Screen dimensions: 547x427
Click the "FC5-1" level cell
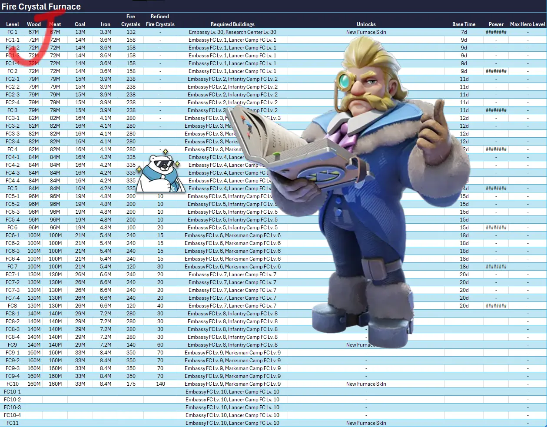13,196
